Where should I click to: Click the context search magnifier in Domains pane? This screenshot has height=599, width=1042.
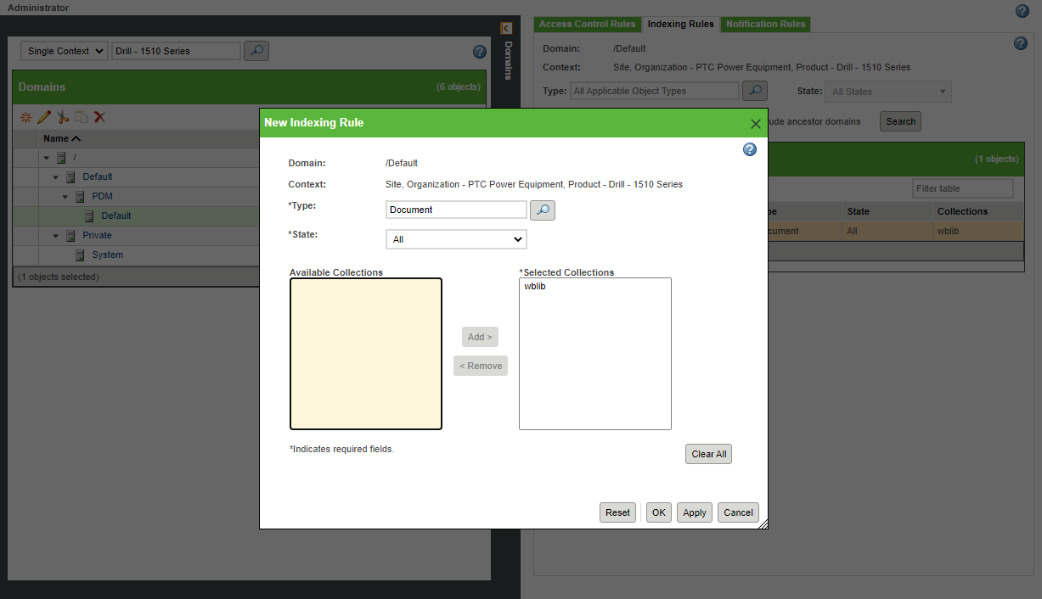(256, 51)
